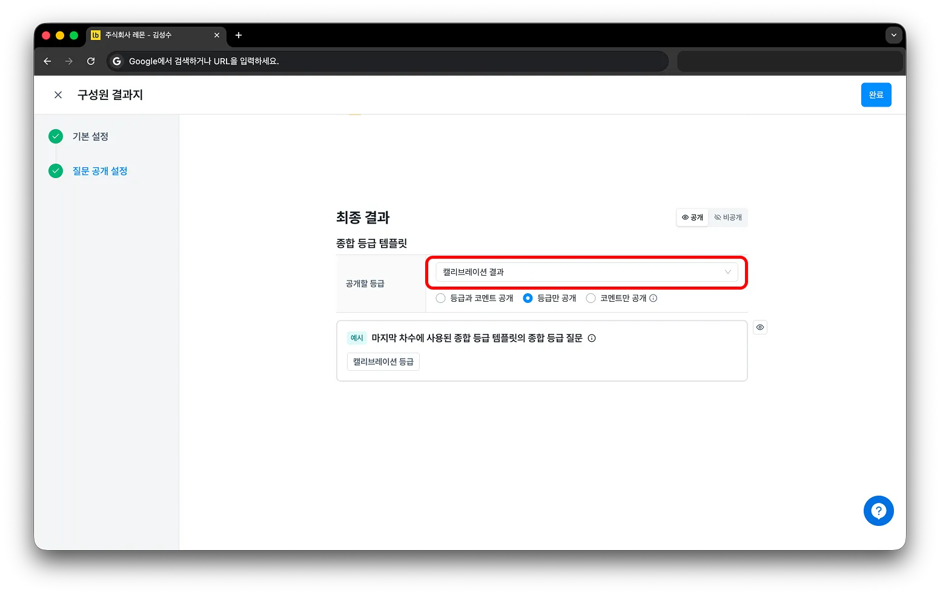Go back with the browser back arrow
The width and height of the screenshot is (940, 595).
point(47,61)
